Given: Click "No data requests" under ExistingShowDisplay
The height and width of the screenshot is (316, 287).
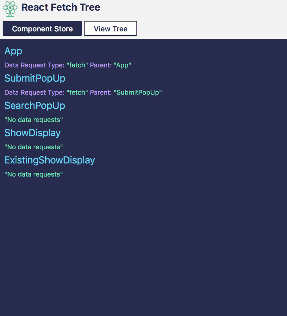Looking at the screenshot, I should point(34,174).
